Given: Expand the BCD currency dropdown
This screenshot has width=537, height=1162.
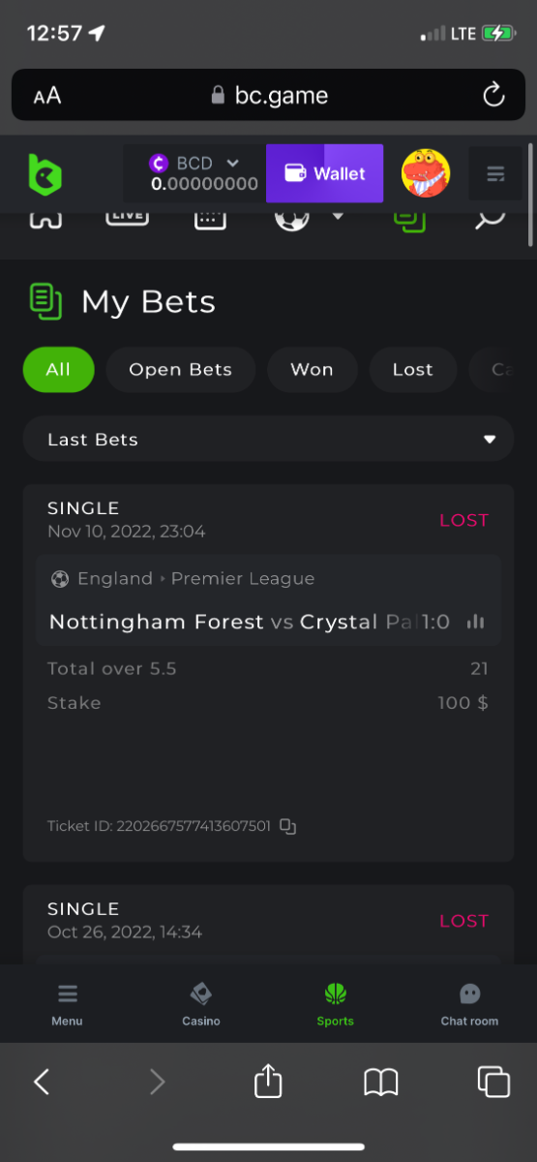Looking at the screenshot, I should click(x=232, y=164).
